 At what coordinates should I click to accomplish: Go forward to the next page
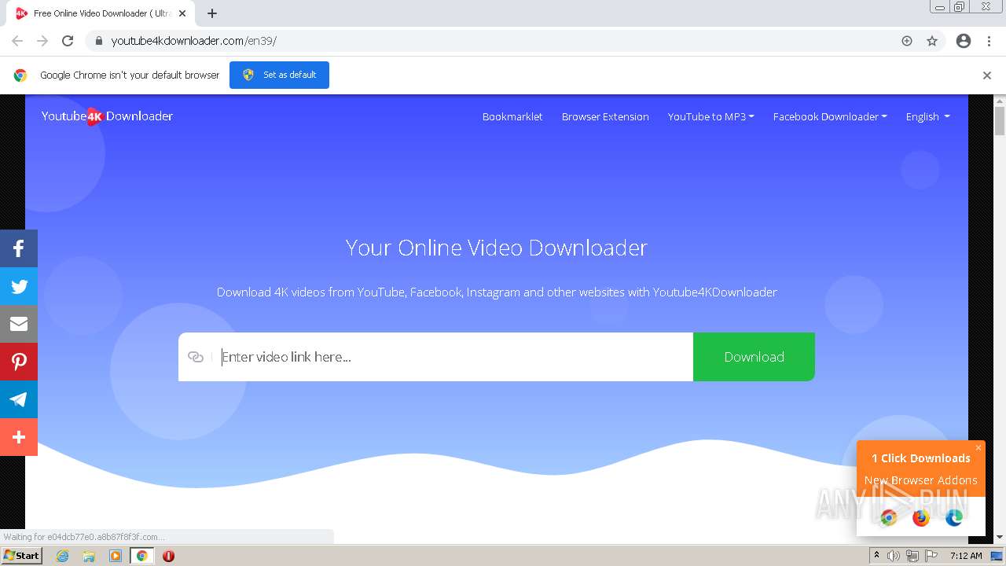click(42, 41)
